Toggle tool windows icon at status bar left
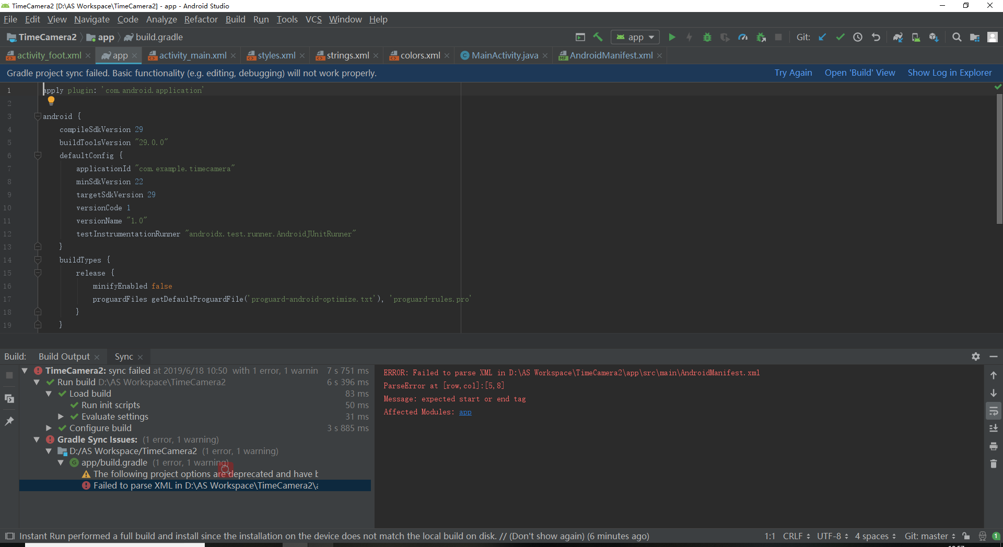Screen dimensions: 1003x547 9,536
